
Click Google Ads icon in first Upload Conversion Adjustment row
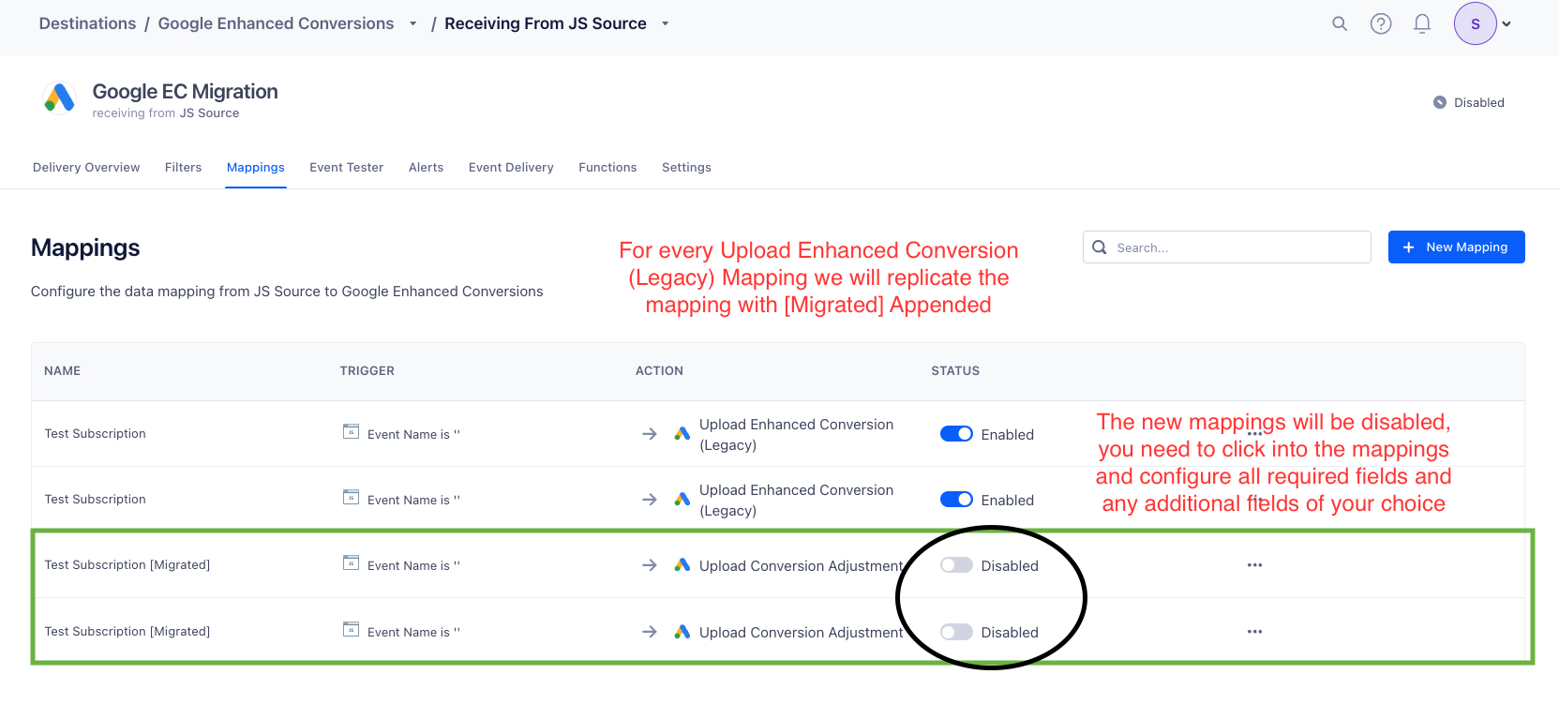pos(682,565)
